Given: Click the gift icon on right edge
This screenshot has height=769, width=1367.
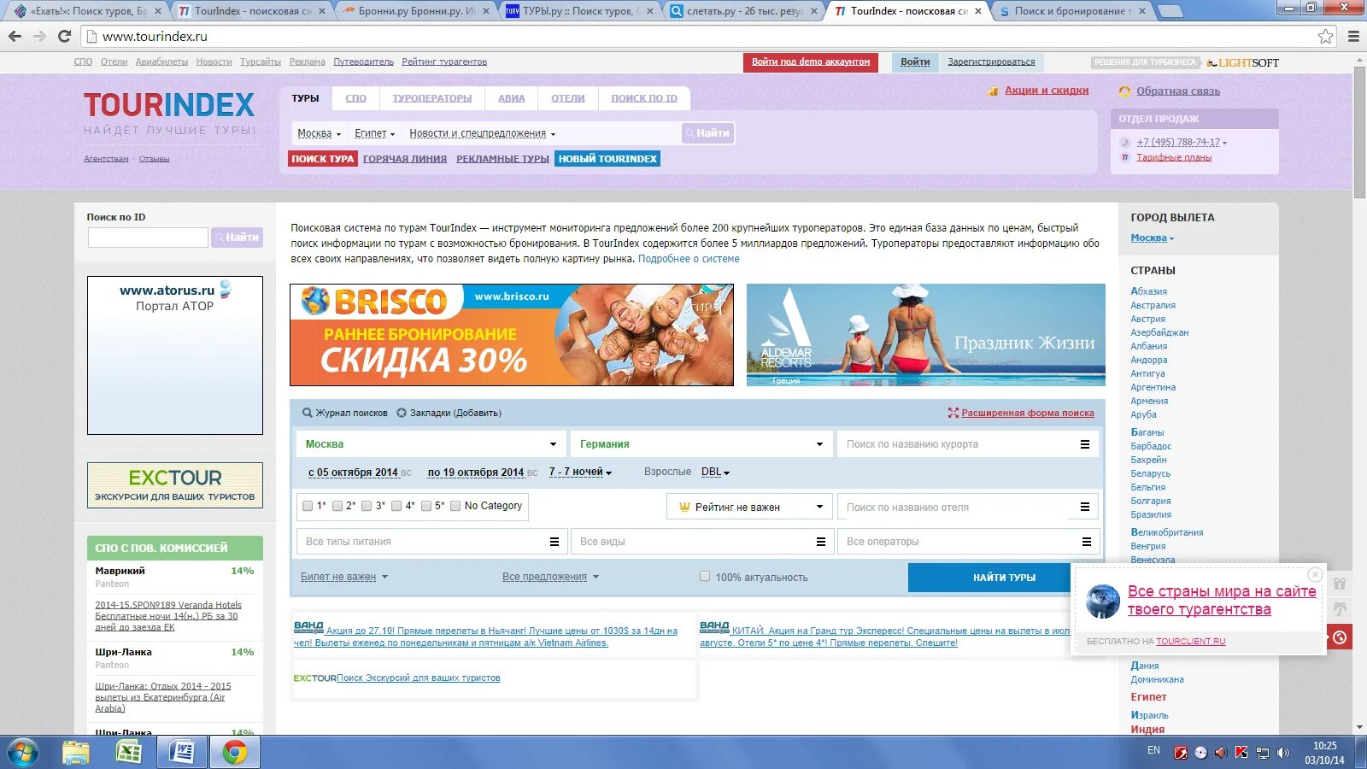Looking at the screenshot, I should (x=1340, y=584).
